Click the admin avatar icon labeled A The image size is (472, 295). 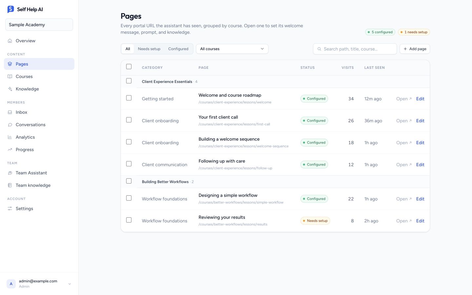11,284
